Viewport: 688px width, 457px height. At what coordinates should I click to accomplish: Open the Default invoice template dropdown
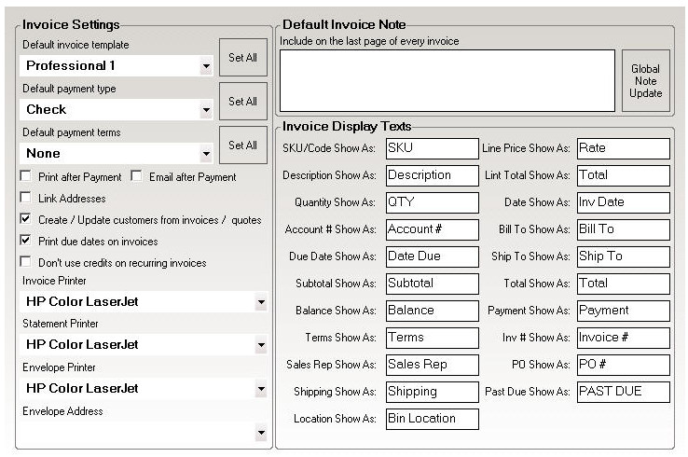coord(205,66)
